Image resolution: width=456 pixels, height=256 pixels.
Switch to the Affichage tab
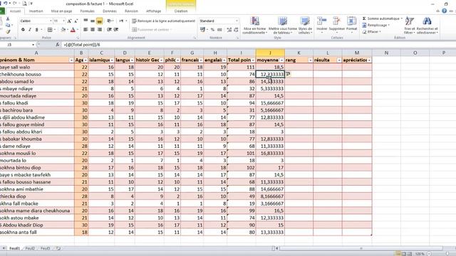(154, 11)
